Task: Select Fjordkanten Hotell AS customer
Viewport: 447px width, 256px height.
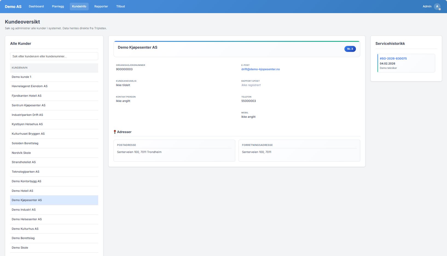Action: (x=27, y=96)
